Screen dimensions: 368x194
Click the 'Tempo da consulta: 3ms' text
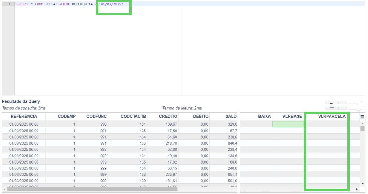click(24, 108)
